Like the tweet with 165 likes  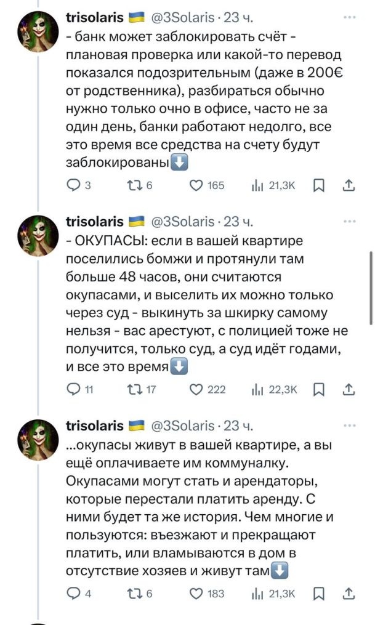coord(196,185)
